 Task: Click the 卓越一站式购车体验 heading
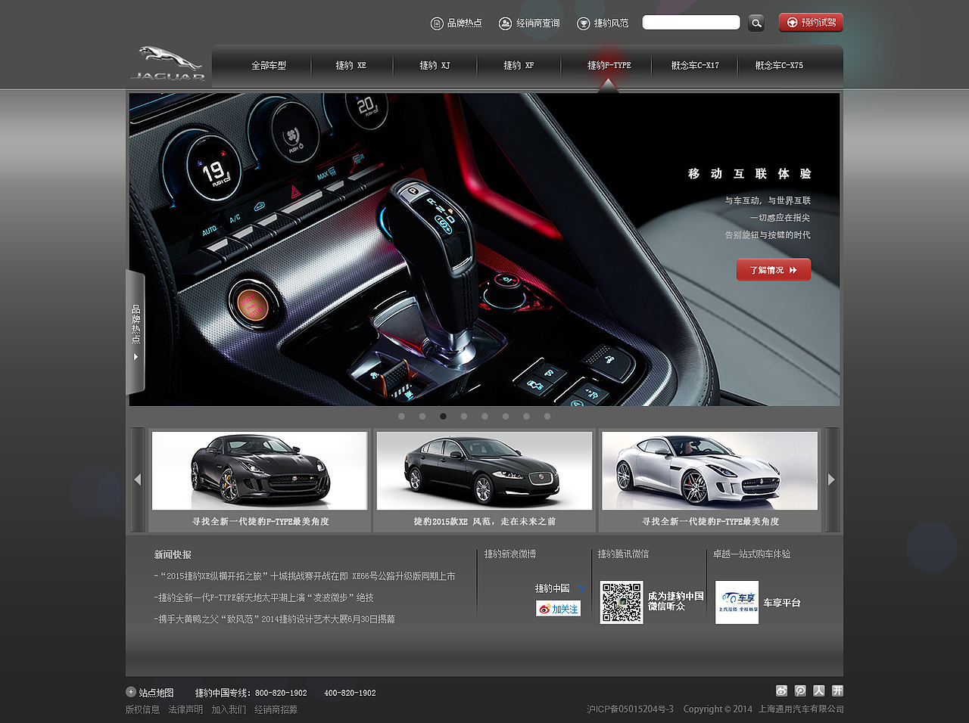click(752, 554)
